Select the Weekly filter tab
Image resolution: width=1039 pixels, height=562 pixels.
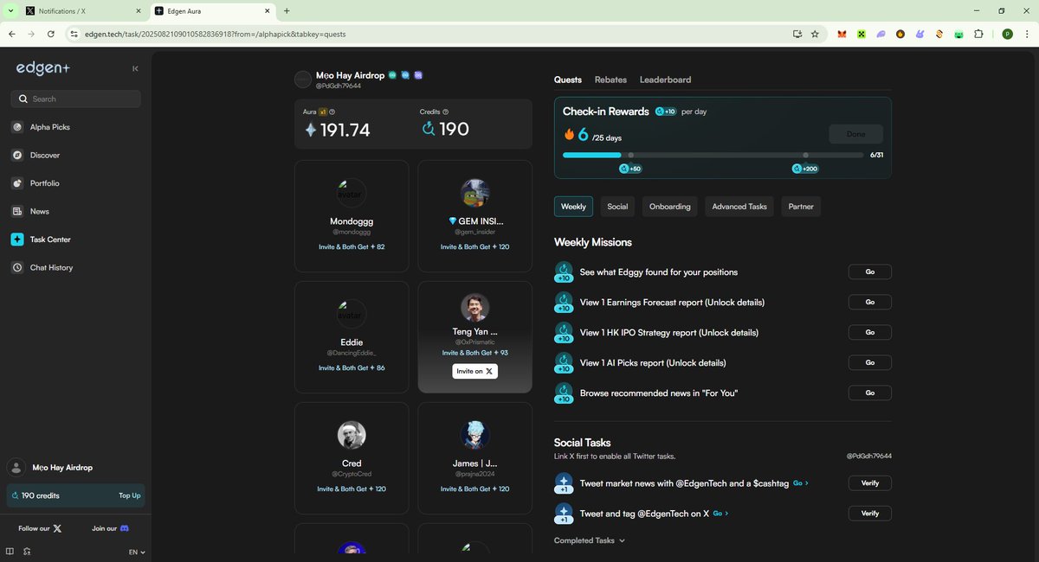click(573, 207)
